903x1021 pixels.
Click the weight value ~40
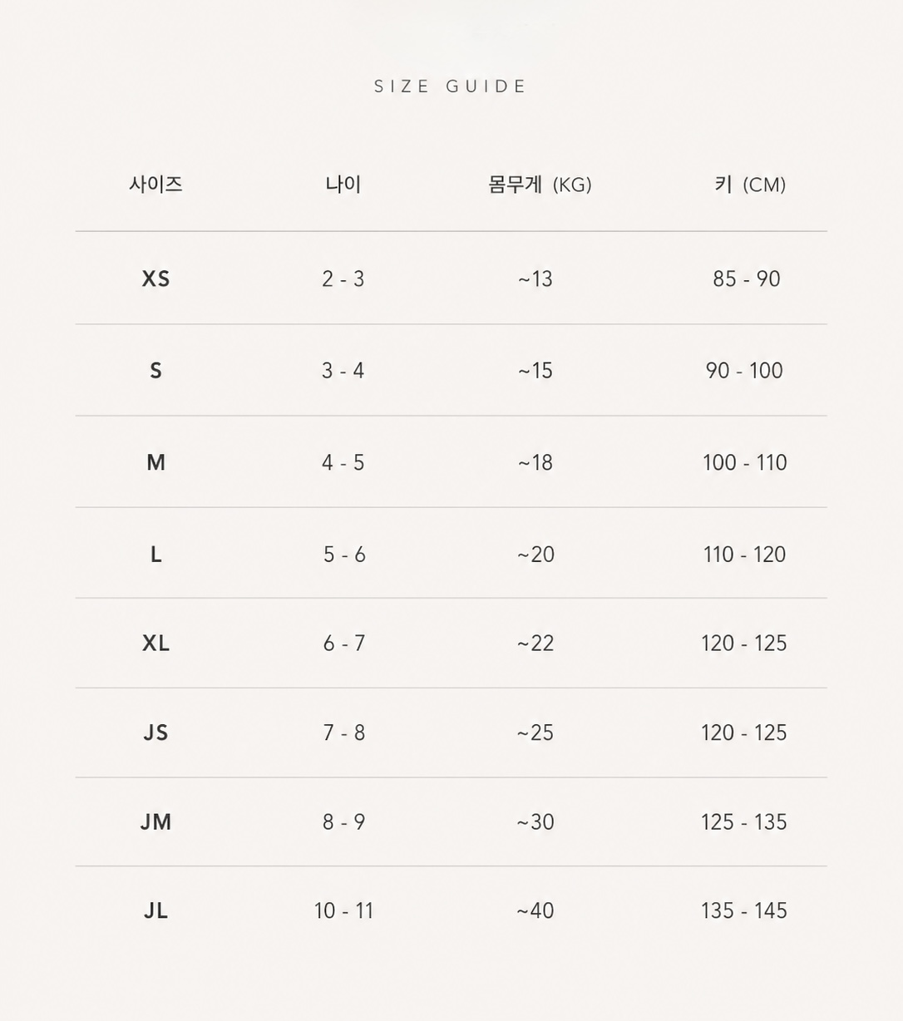pyautogui.click(x=535, y=910)
